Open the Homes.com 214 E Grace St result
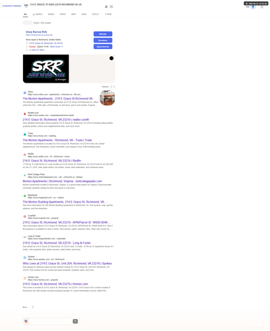 tap(55, 284)
